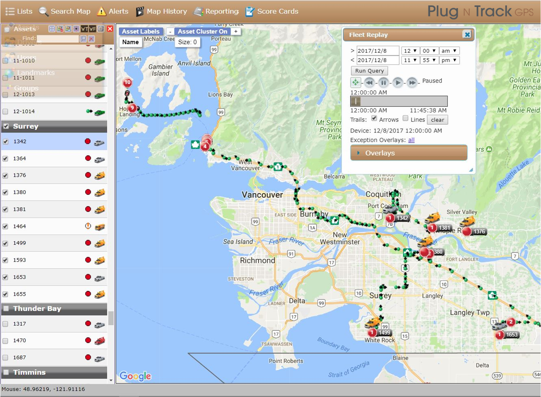Toggle the Asset Cluster On tab
This screenshot has height=397, width=541.
(x=202, y=31)
